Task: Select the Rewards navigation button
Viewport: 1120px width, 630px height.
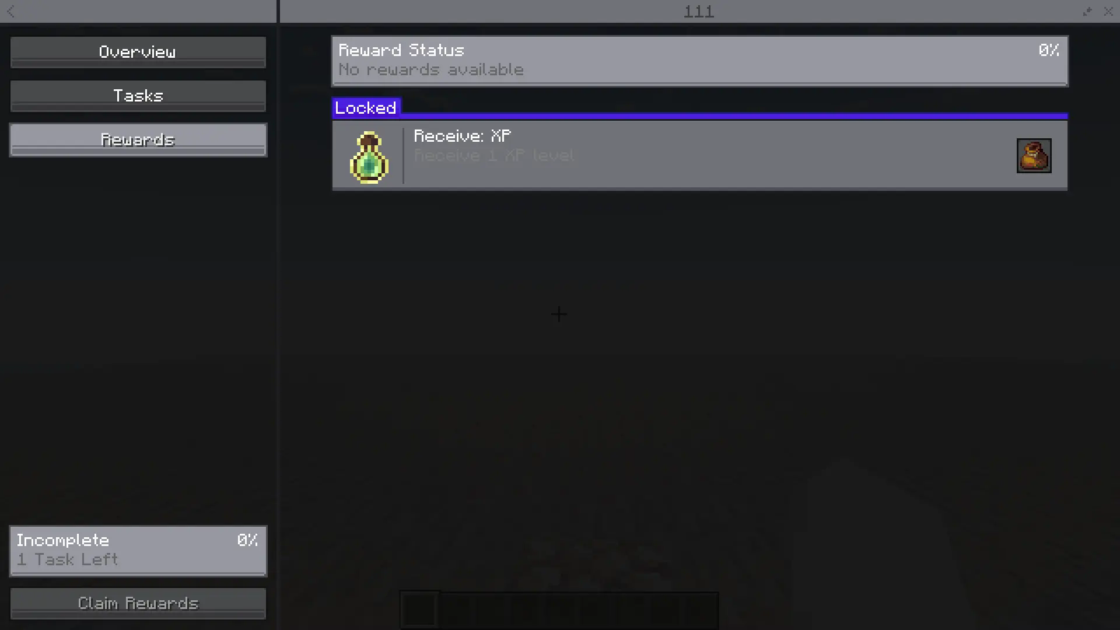Action: 138,139
